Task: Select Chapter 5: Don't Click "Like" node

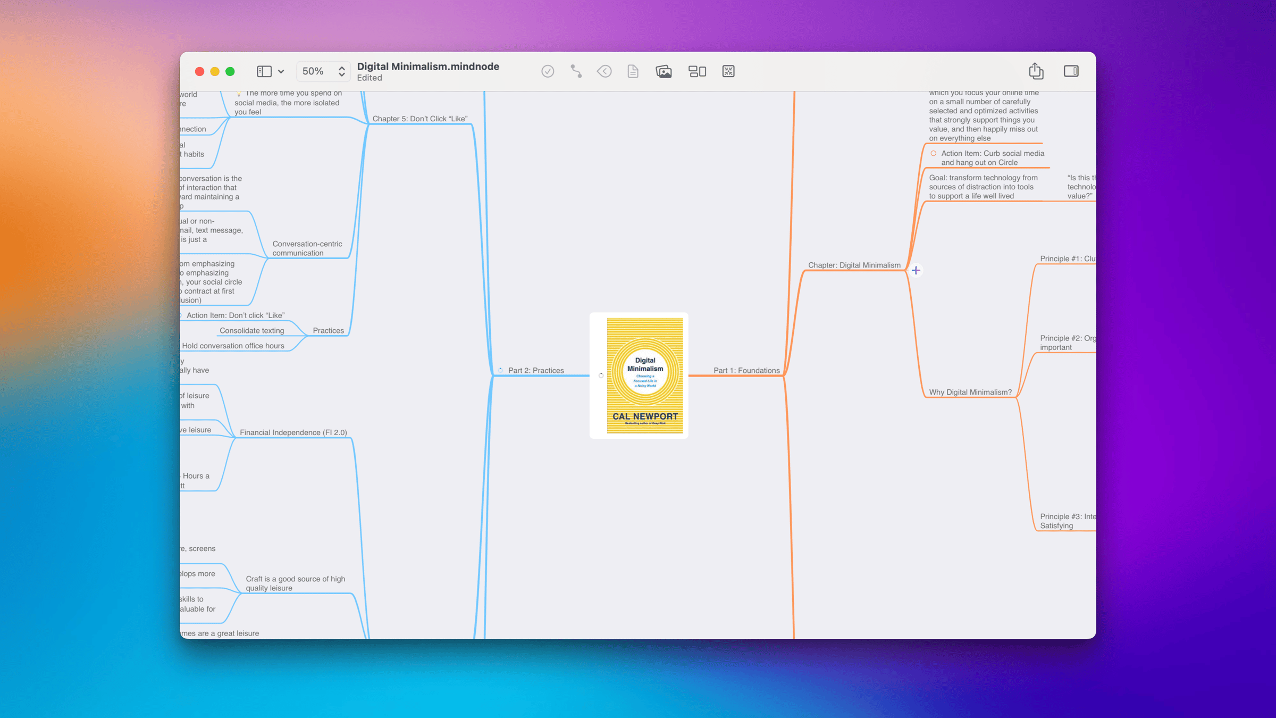Action: (x=420, y=119)
